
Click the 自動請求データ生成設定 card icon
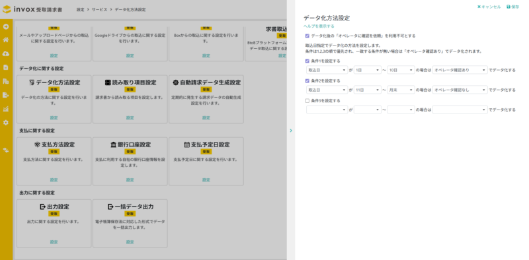click(175, 82)
